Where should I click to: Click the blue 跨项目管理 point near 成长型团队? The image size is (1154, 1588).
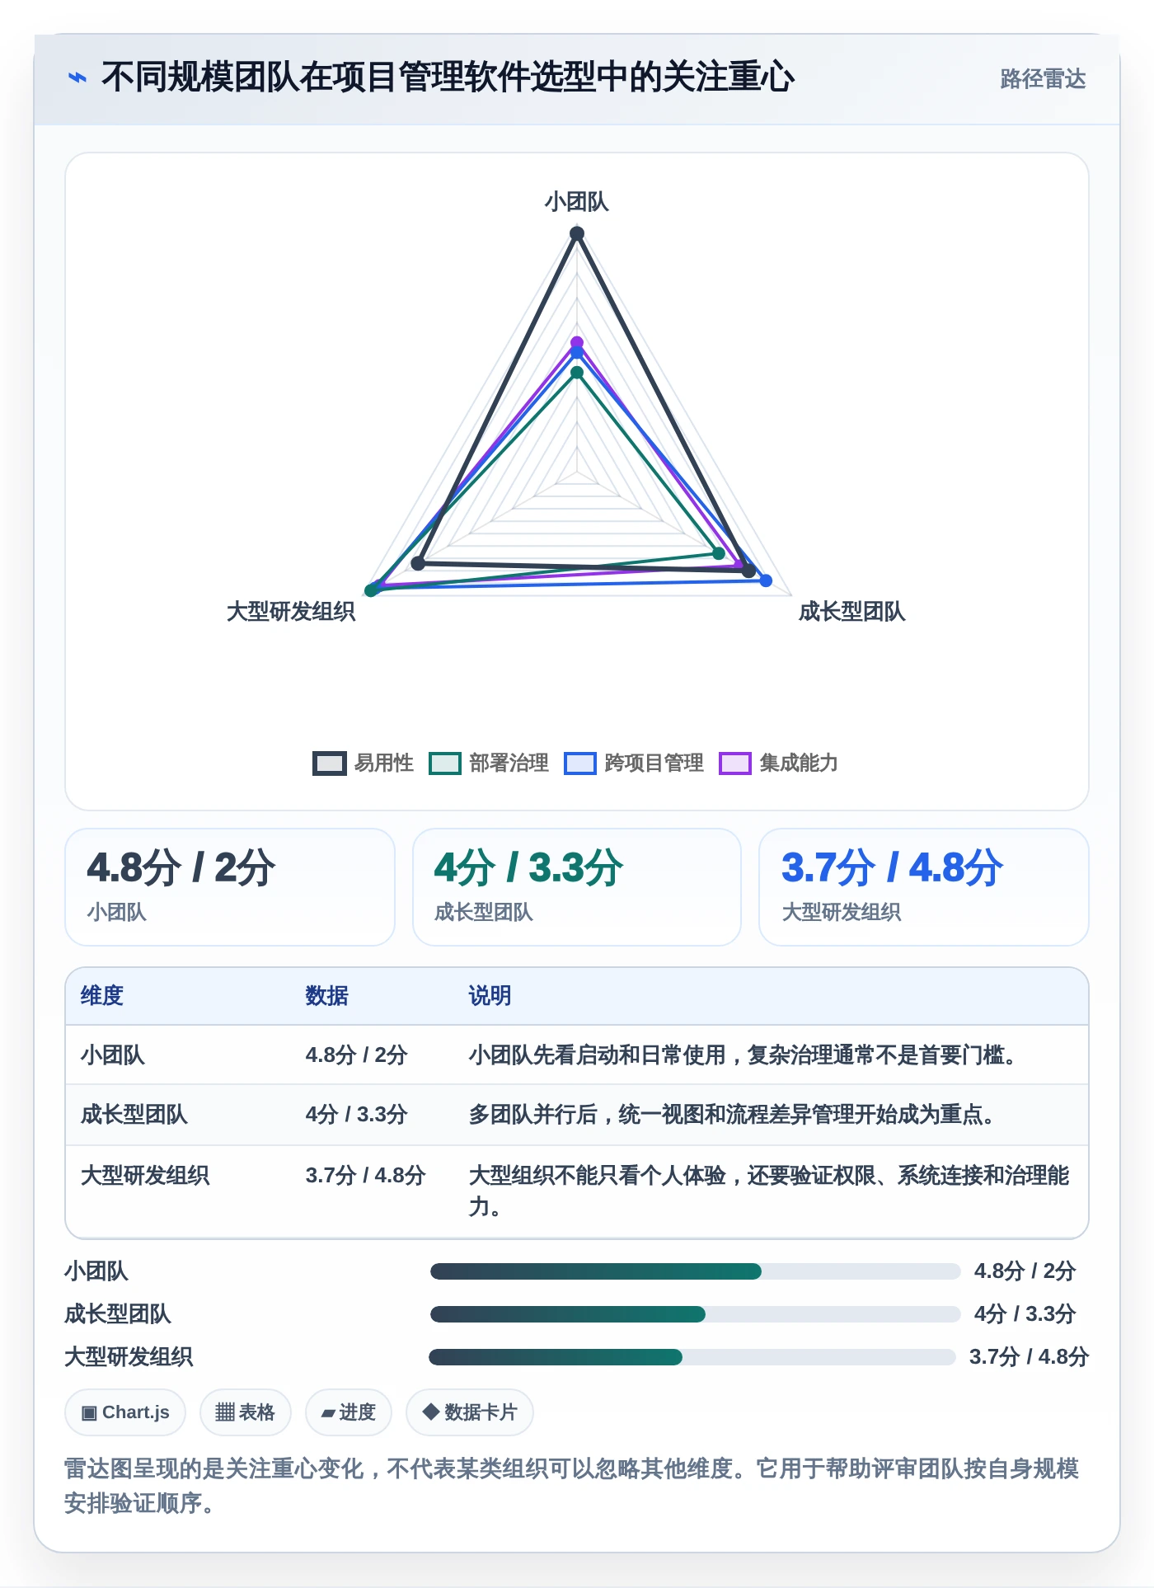coord(766,580)
